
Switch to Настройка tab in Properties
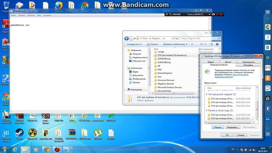pos(248,65)
